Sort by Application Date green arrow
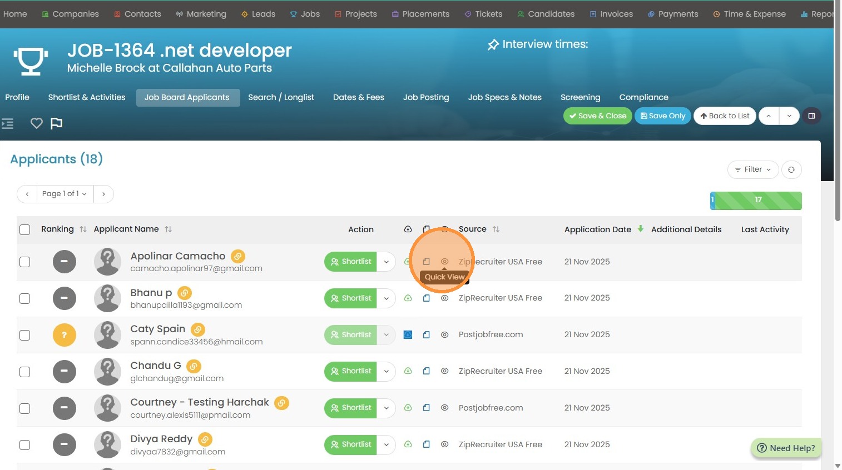 (x=641, y=229)
